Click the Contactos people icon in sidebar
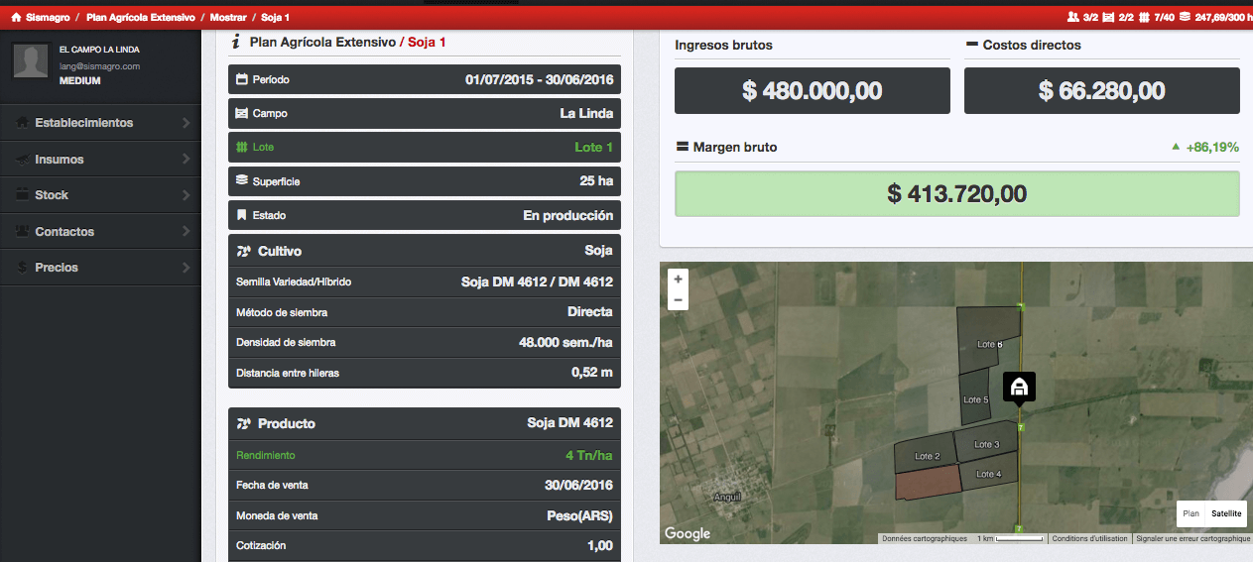 (23, 232)
